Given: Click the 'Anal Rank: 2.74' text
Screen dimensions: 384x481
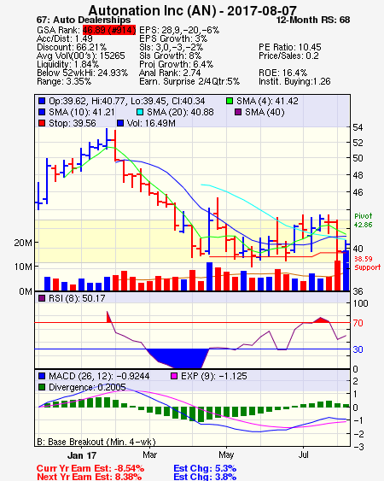Looking at the screenshot, I should [x=170, y=73].
